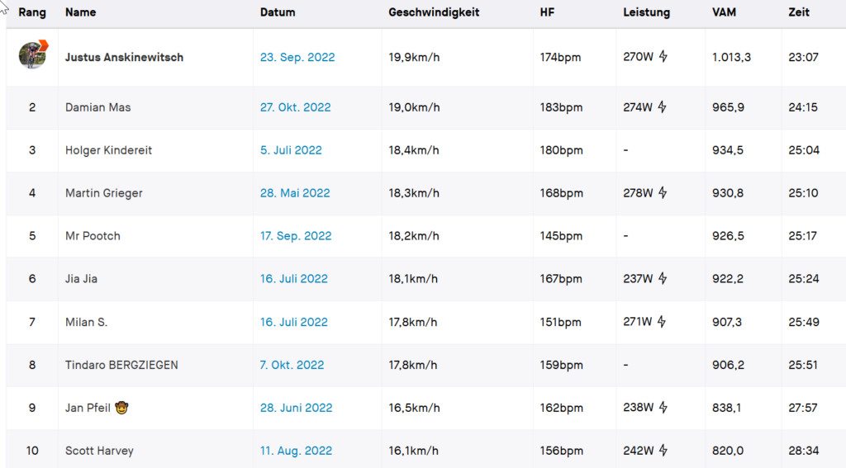Open Mr Pootch's 17. Sep. 2022 activity
The width and height of the screenshot is (846, 468).
point(296,236)
